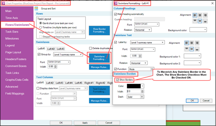Image resolution: width=216 pixels, height=126 pixels.
Task: Toggle Make heading automatically checkbox
Action: point(116,14)
